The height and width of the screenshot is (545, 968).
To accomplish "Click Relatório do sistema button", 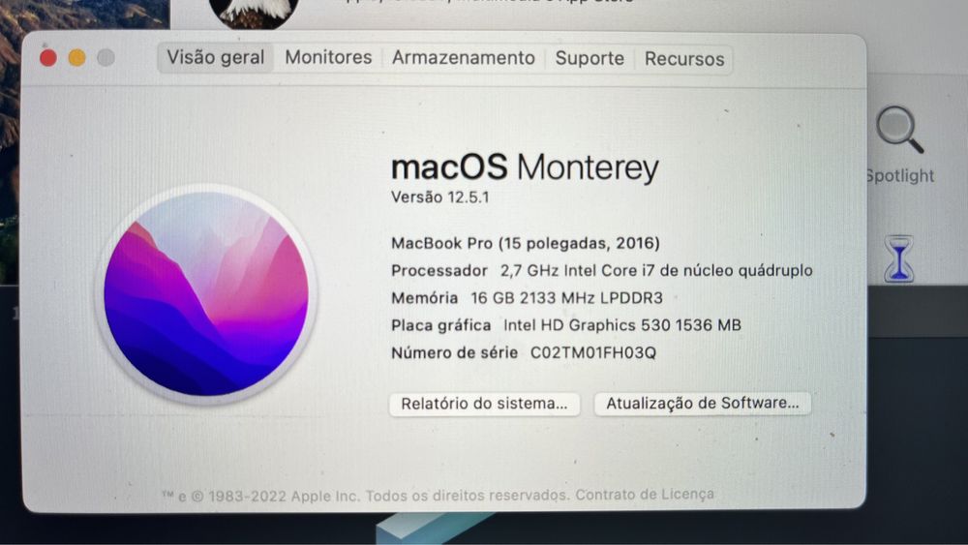I will (x=485, y=404).
